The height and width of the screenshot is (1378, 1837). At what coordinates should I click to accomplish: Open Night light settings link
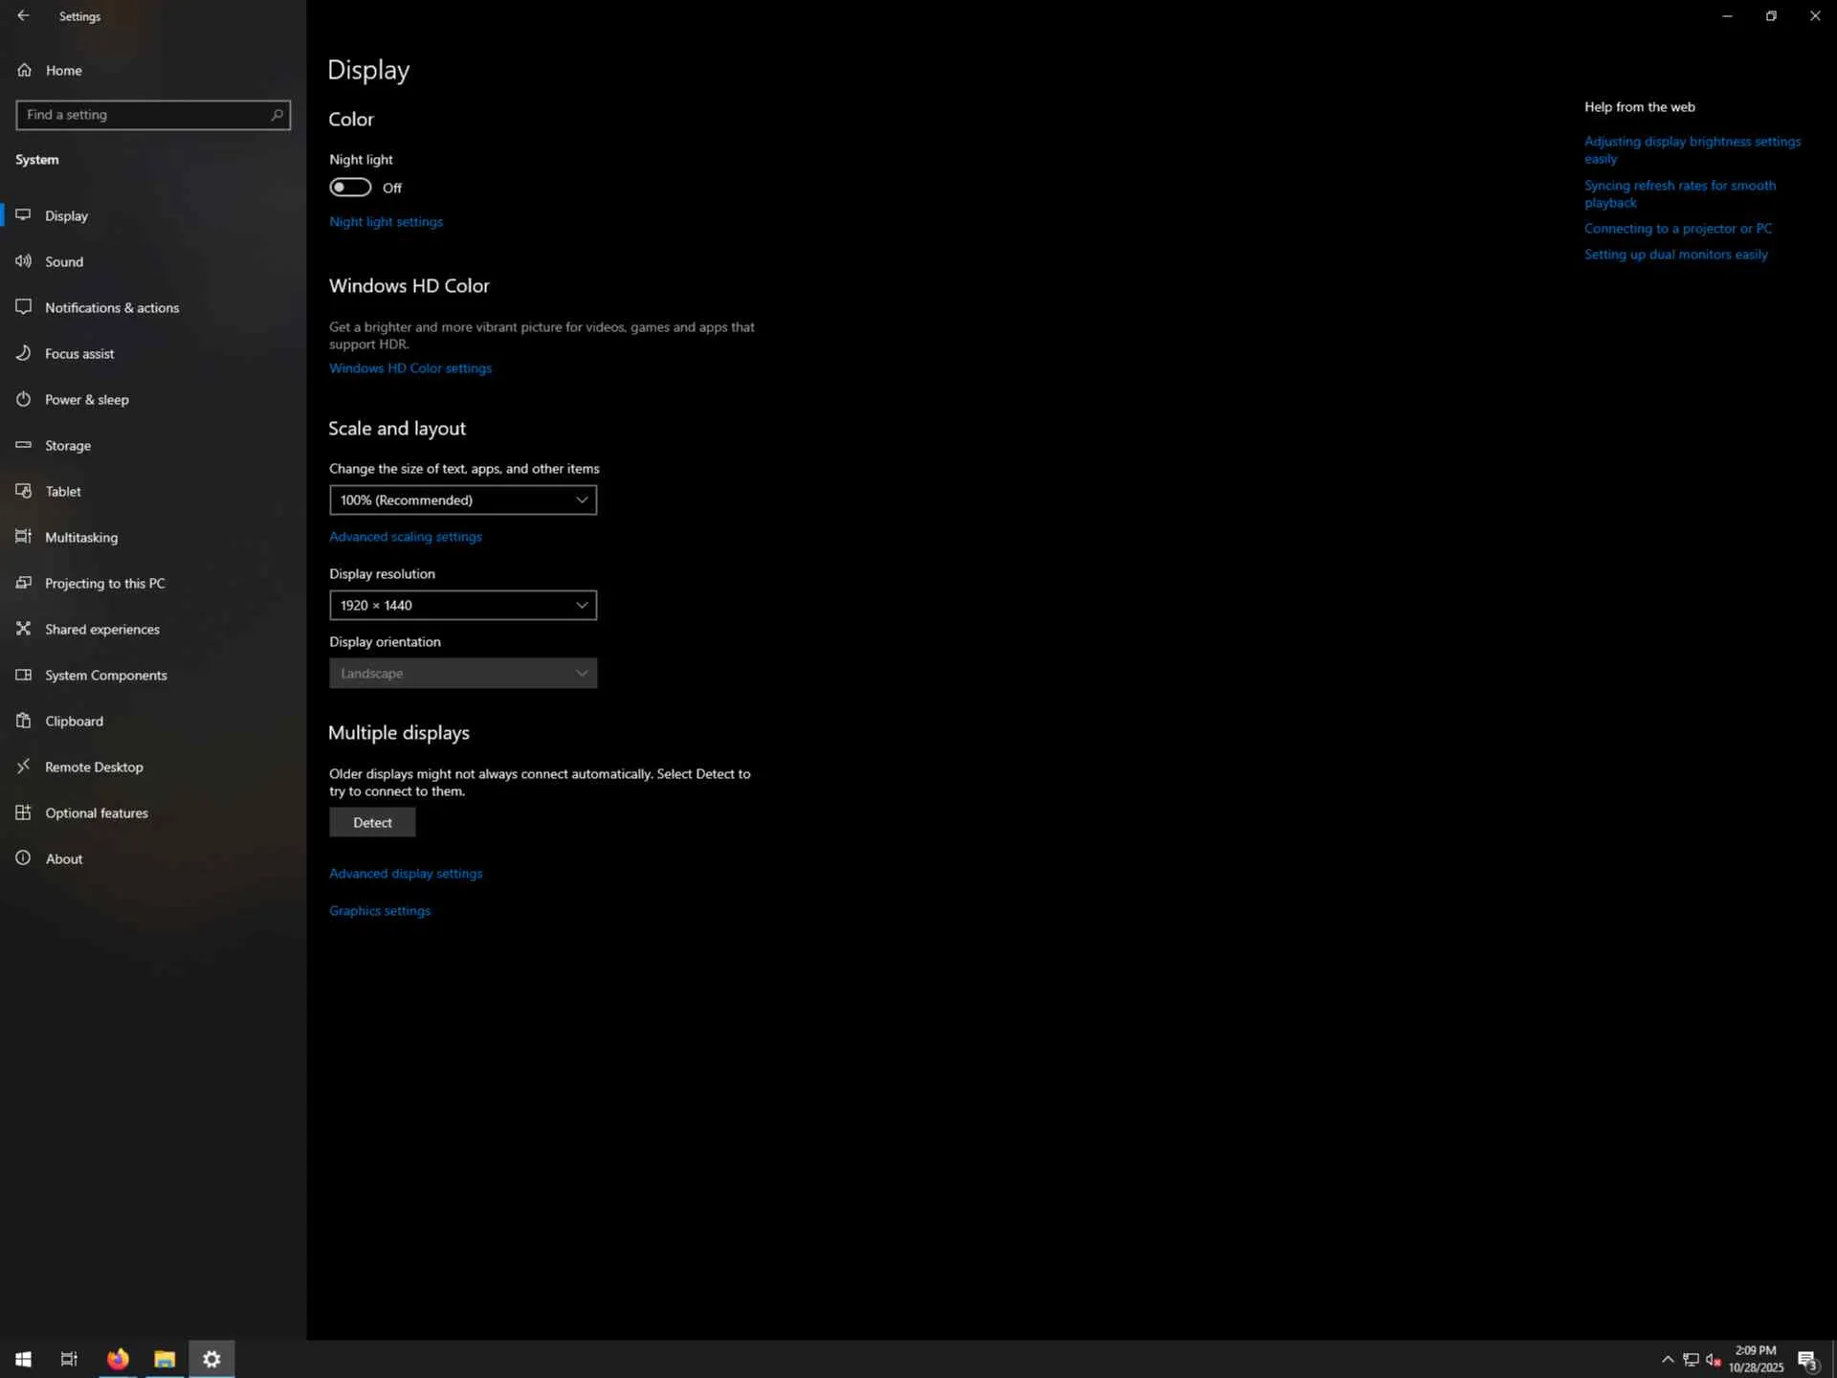tap(386, 221)
